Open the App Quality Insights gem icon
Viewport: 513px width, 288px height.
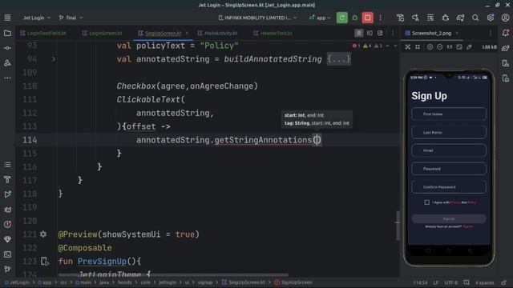click(7, 239)
